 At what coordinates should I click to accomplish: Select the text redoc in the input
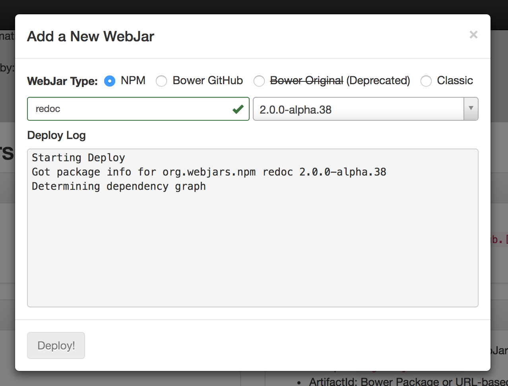(48, 109)
